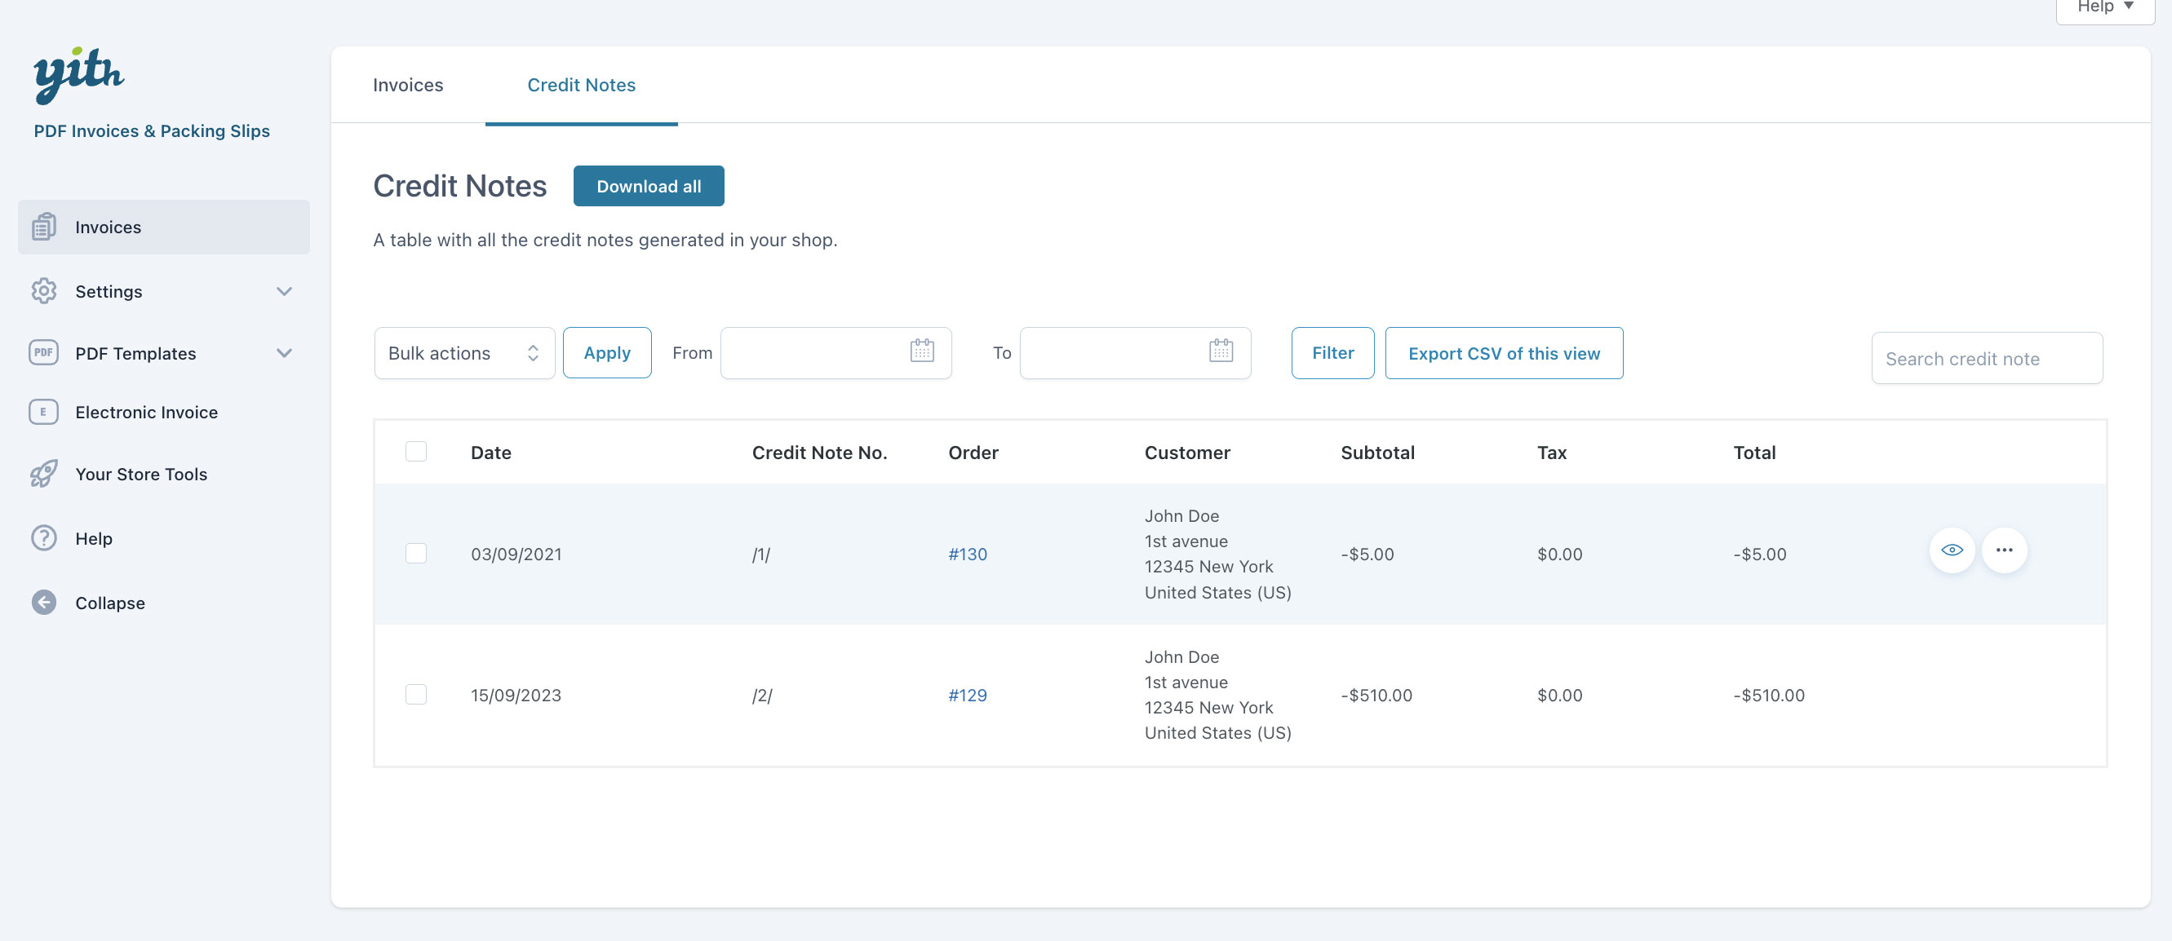Select checkbox for 15/09/2023 credit note

415,694
